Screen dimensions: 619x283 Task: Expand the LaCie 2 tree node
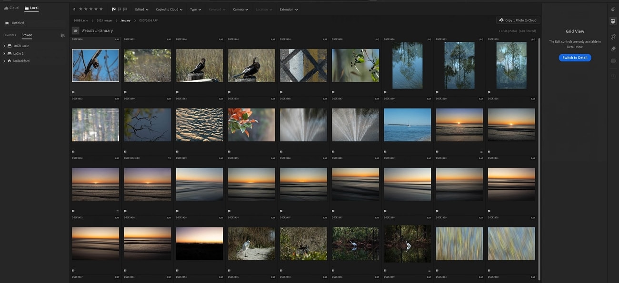[4, 53]
